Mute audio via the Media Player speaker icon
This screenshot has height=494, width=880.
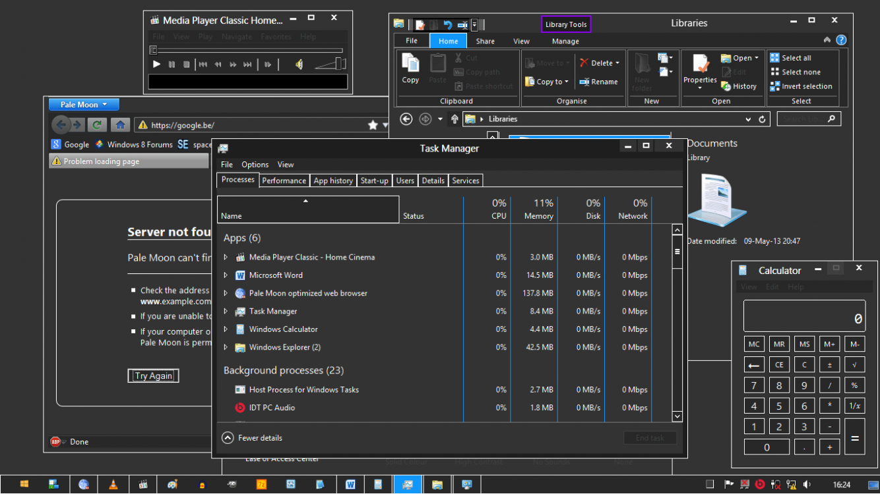coord(299,64)
